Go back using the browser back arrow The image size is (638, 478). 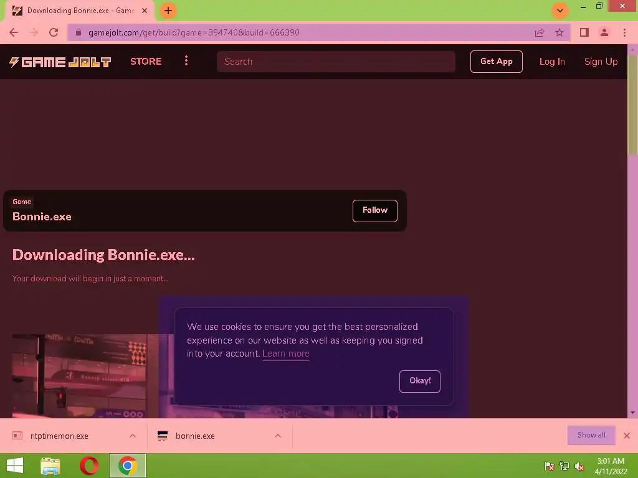tap(14, 32)
